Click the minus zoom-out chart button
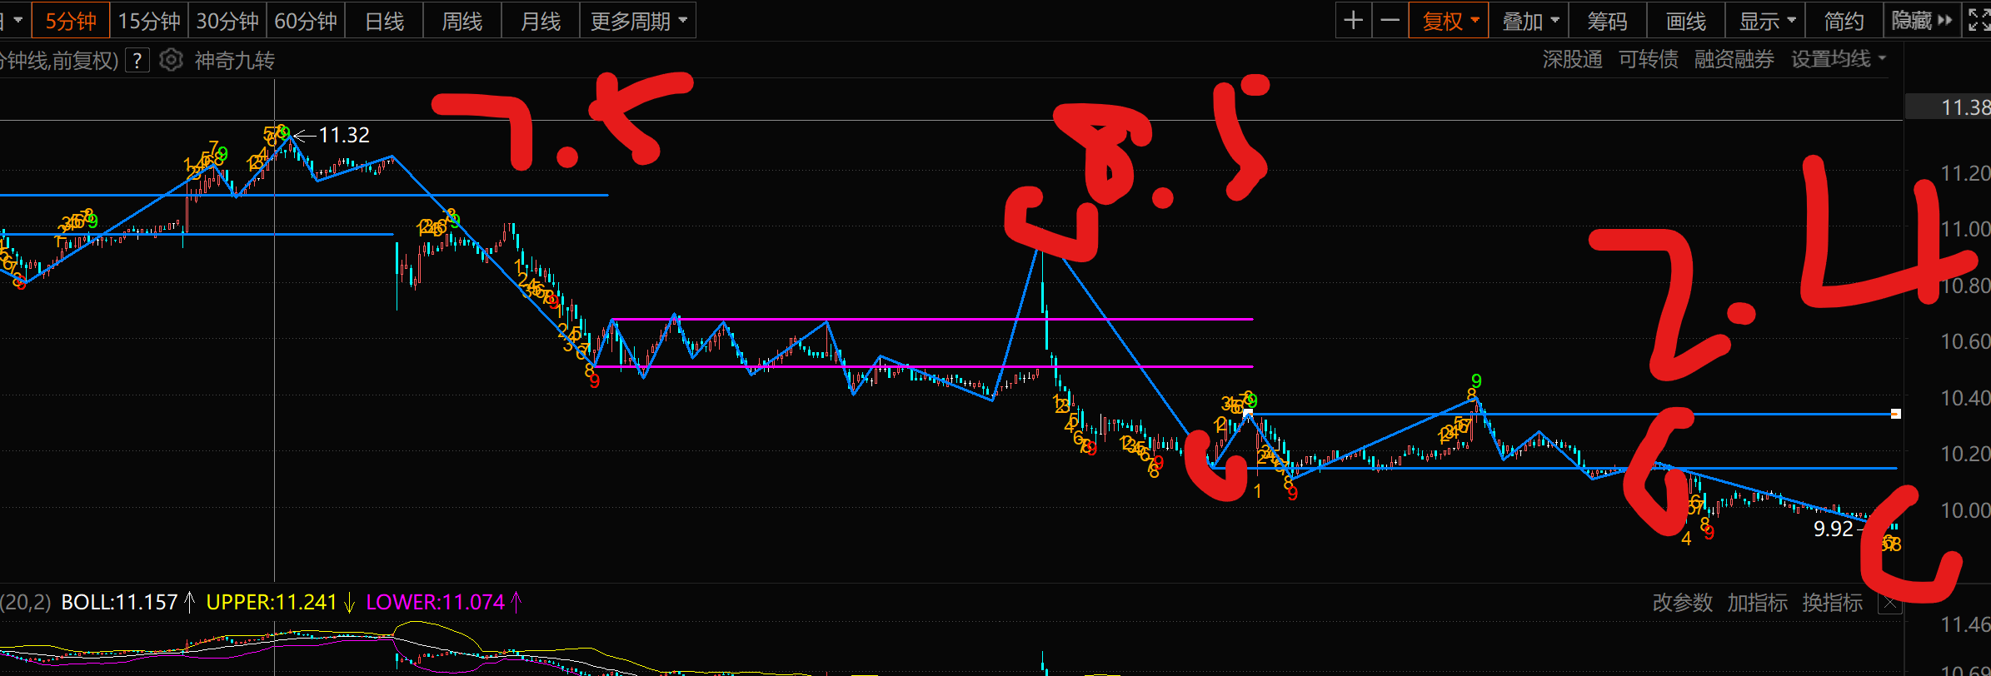 (1390, 21)
